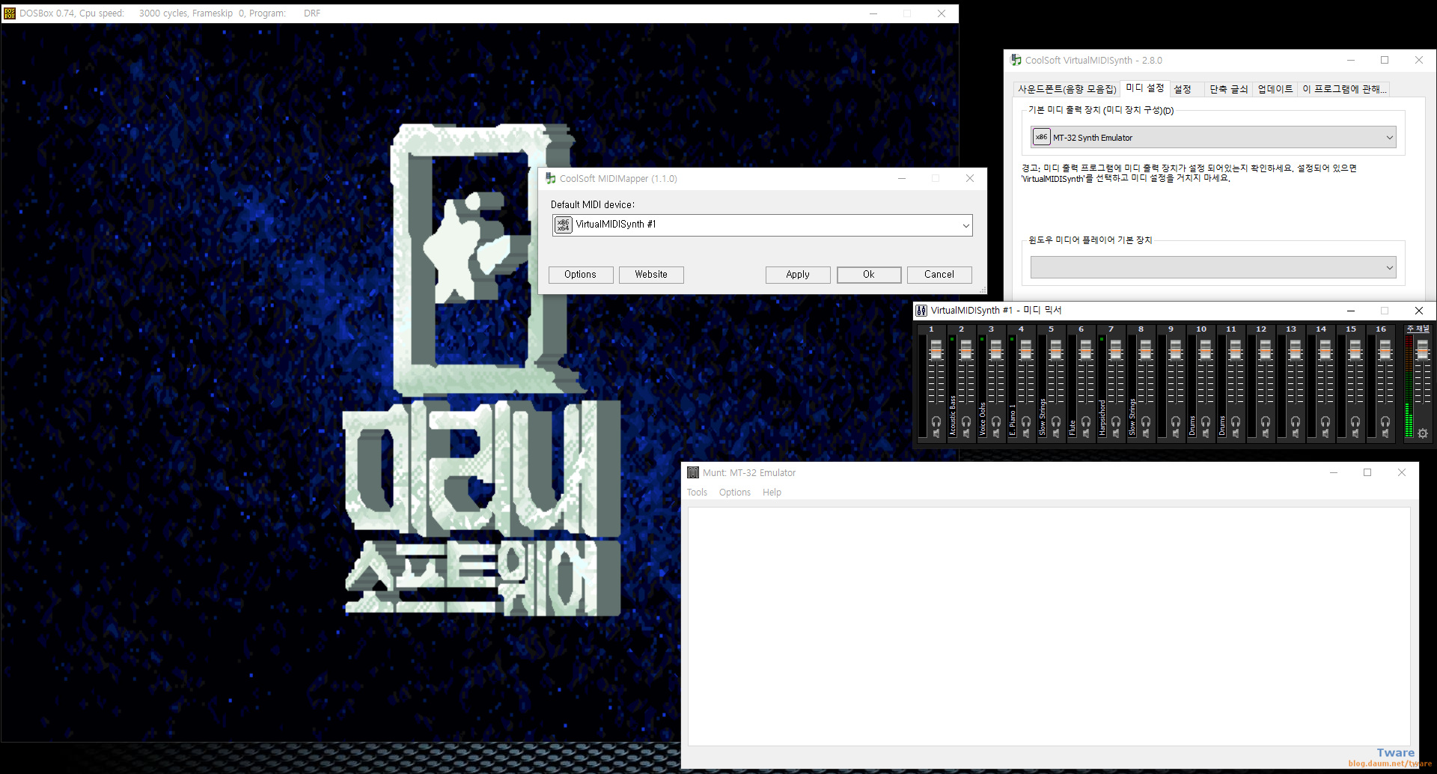Open mixer settings gear icon
The image size is (1437, 774).
(x=1423, y=433)
